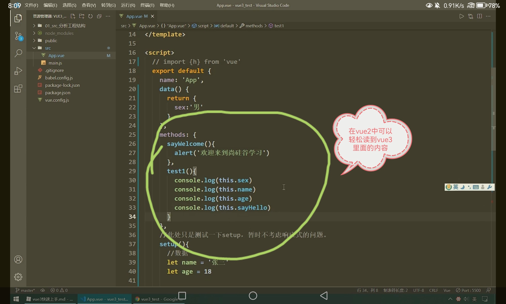Open the Search view in activity bar
506x304 pixels.
click(18, 53)
